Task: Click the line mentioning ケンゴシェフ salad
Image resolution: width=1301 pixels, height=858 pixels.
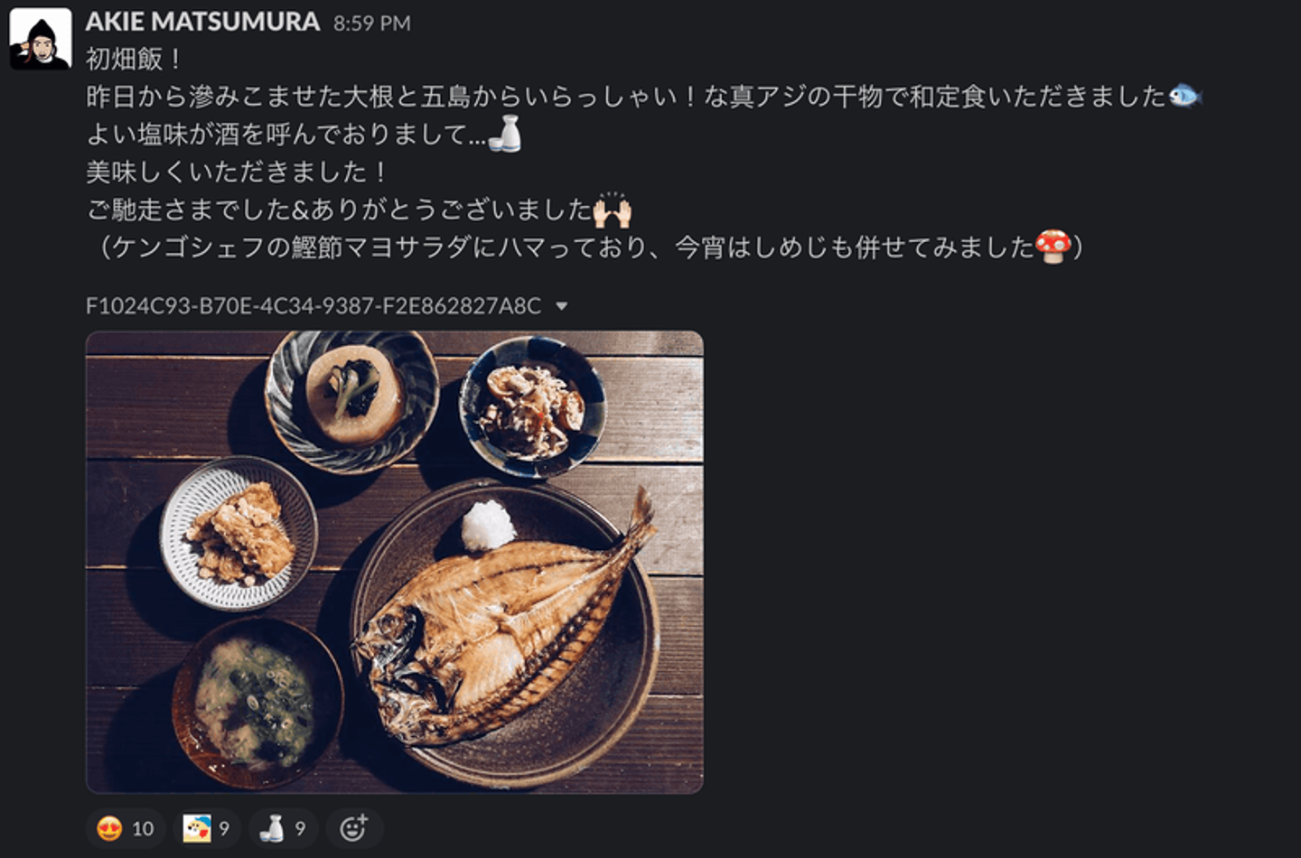Action: (585, 247)
